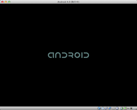The width and height of the screenshot is (137, 110).
Task: Click the resize grip in window corner
Action: (x=136, y=109)
